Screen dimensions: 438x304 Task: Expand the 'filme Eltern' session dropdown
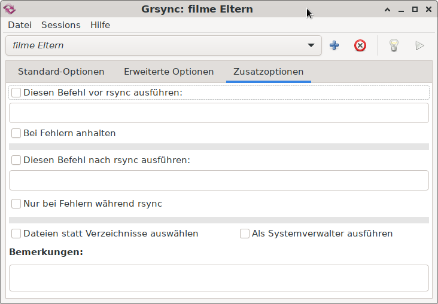point(163,45)
